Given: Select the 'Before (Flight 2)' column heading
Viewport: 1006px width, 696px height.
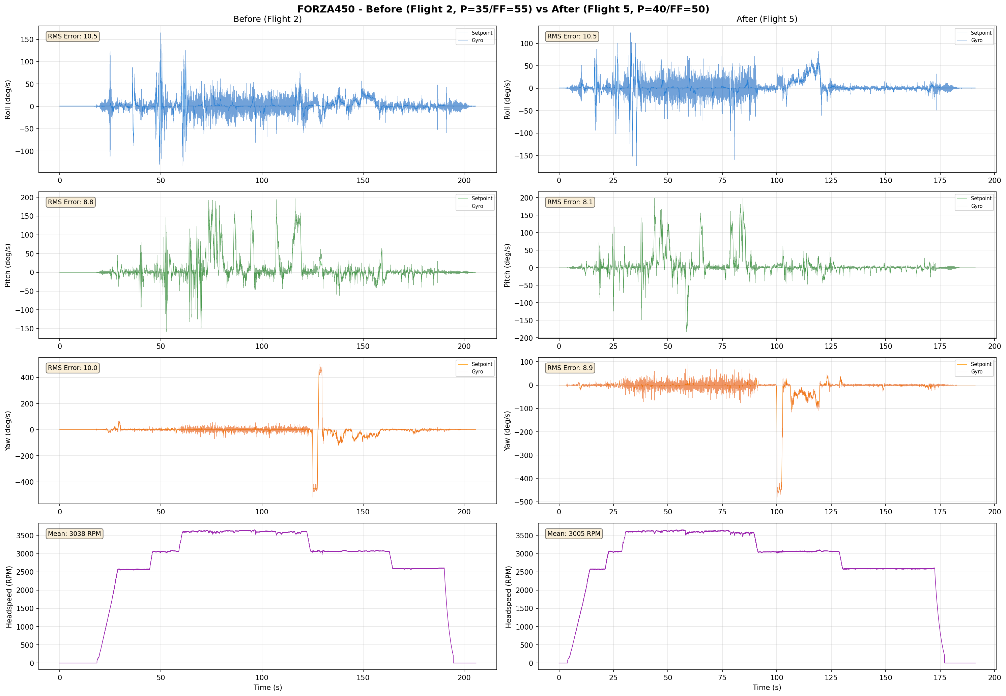Looking at the screenshot, I should coord(267,19).
